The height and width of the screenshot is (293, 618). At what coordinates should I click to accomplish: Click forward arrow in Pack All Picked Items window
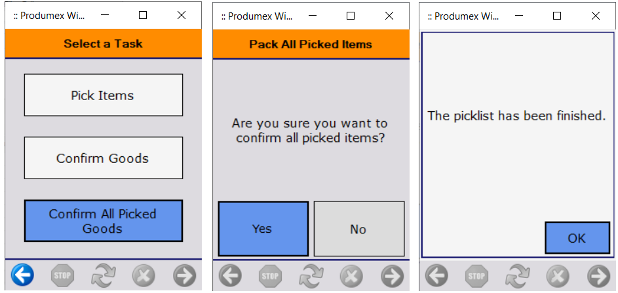392,275
